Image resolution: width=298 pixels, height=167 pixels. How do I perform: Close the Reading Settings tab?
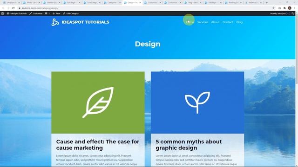click(x=241, y=3)
